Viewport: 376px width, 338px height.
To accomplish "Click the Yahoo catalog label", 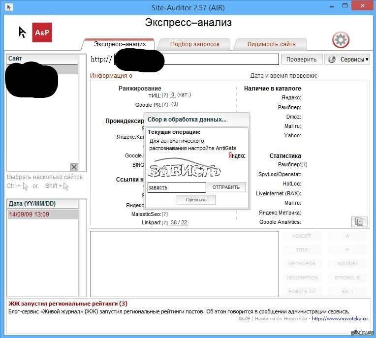I will tap(292, 135).
